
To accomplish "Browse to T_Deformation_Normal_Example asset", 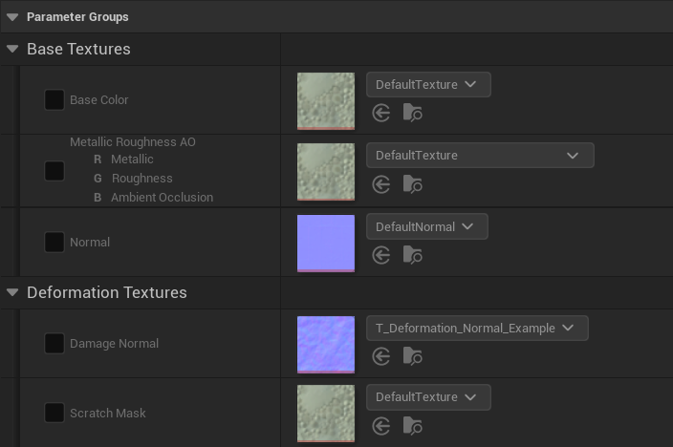I will pos(412,356).
